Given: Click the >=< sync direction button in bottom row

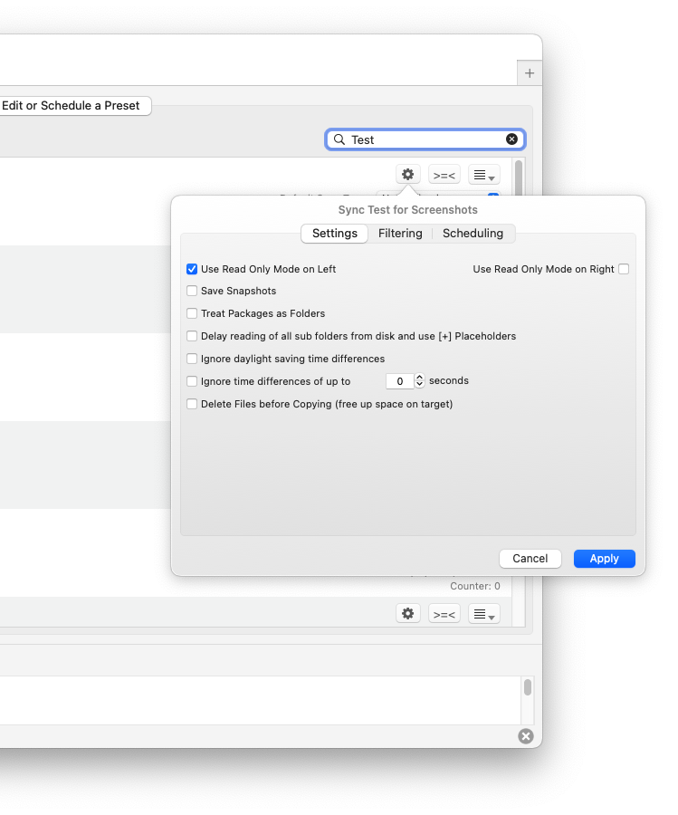Looking at the screenshot, I should pos(444,614).
